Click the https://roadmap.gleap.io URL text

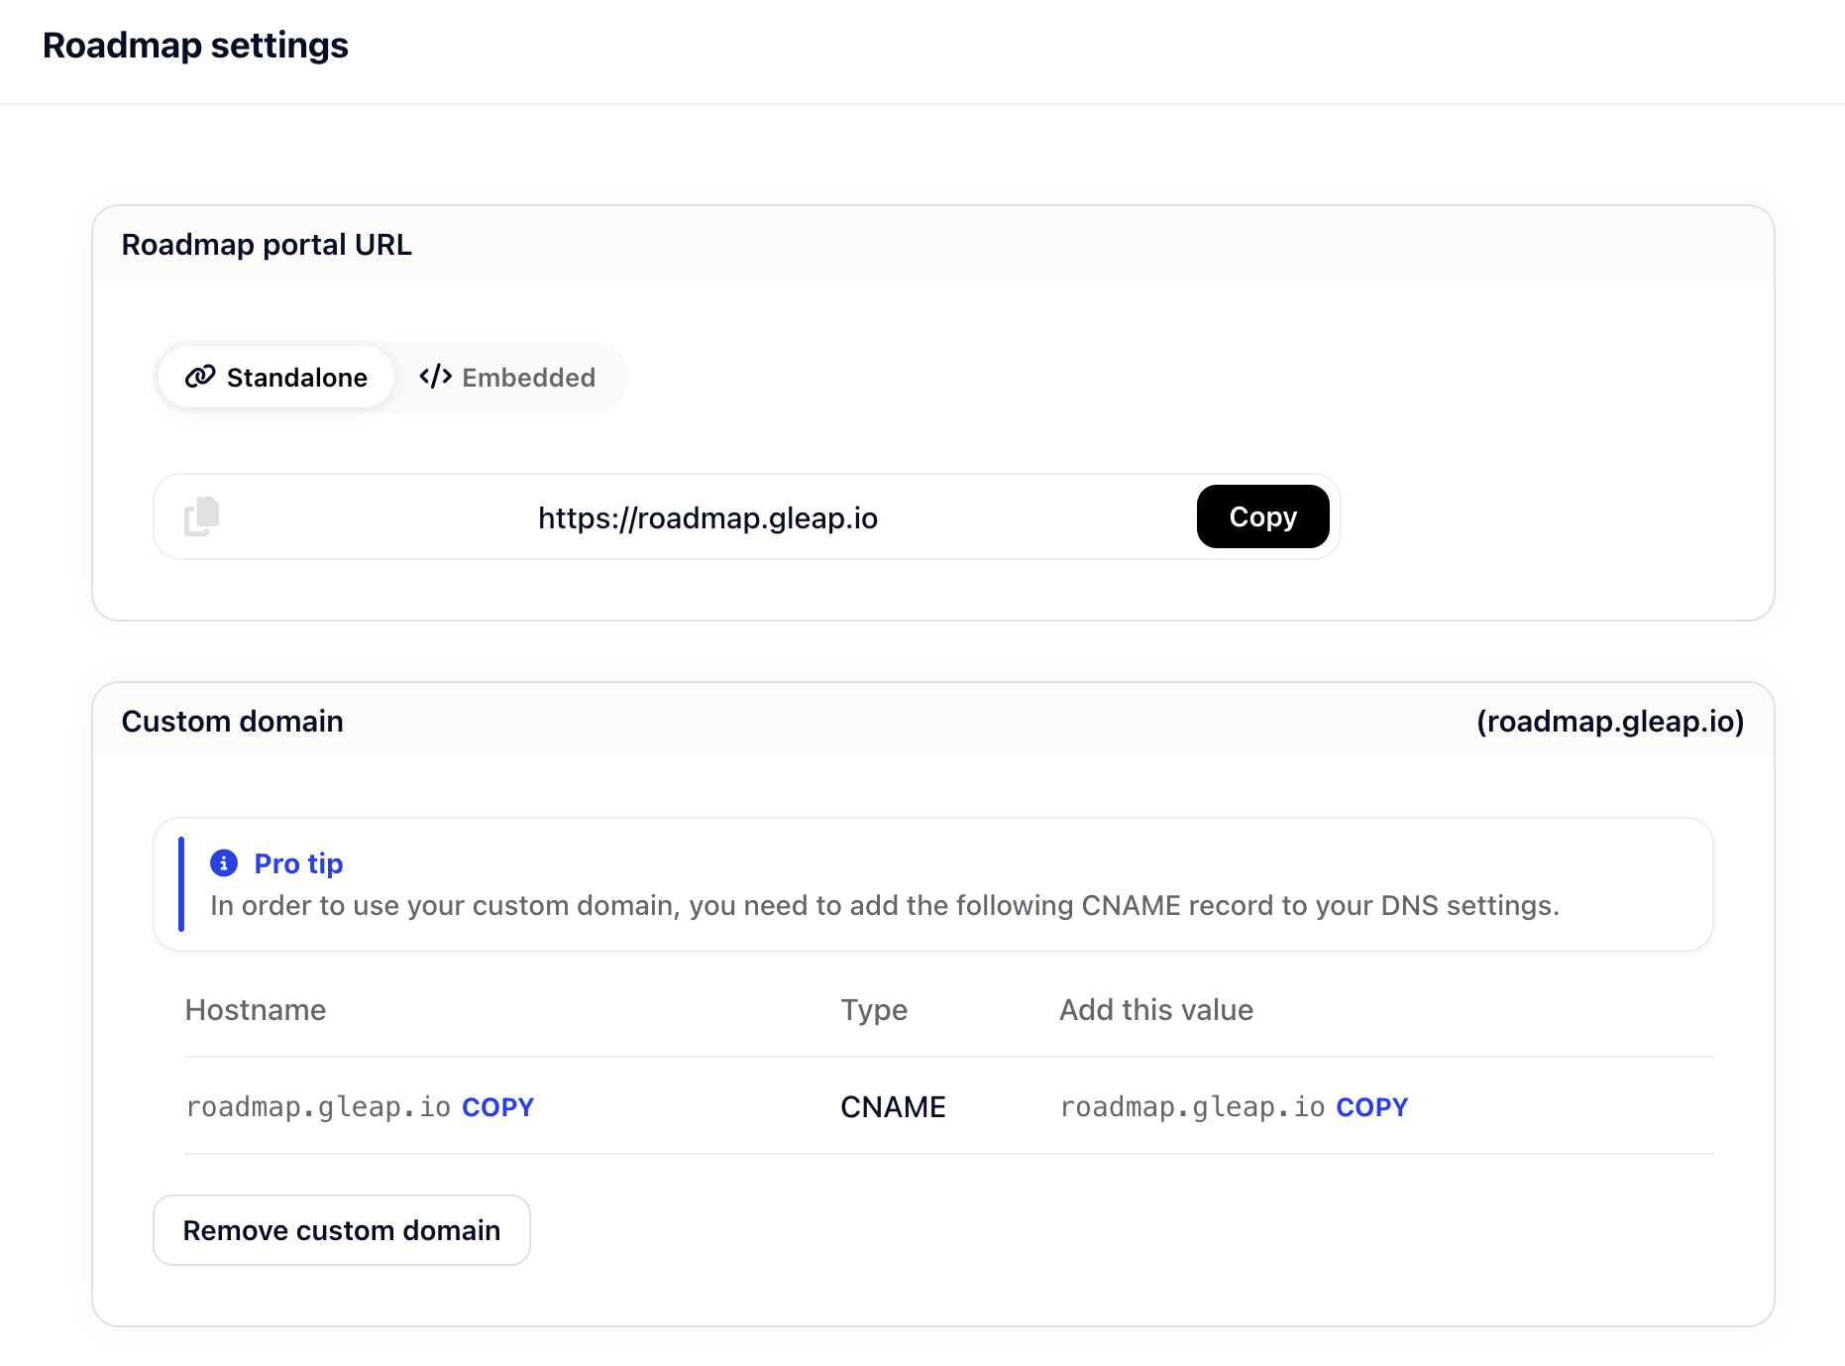(x=707, y=517)
